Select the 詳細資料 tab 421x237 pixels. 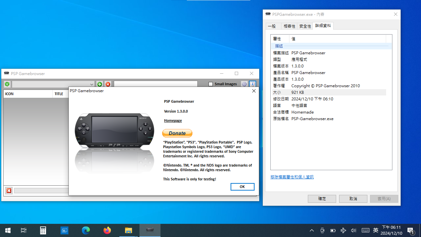tap(323, 26)
